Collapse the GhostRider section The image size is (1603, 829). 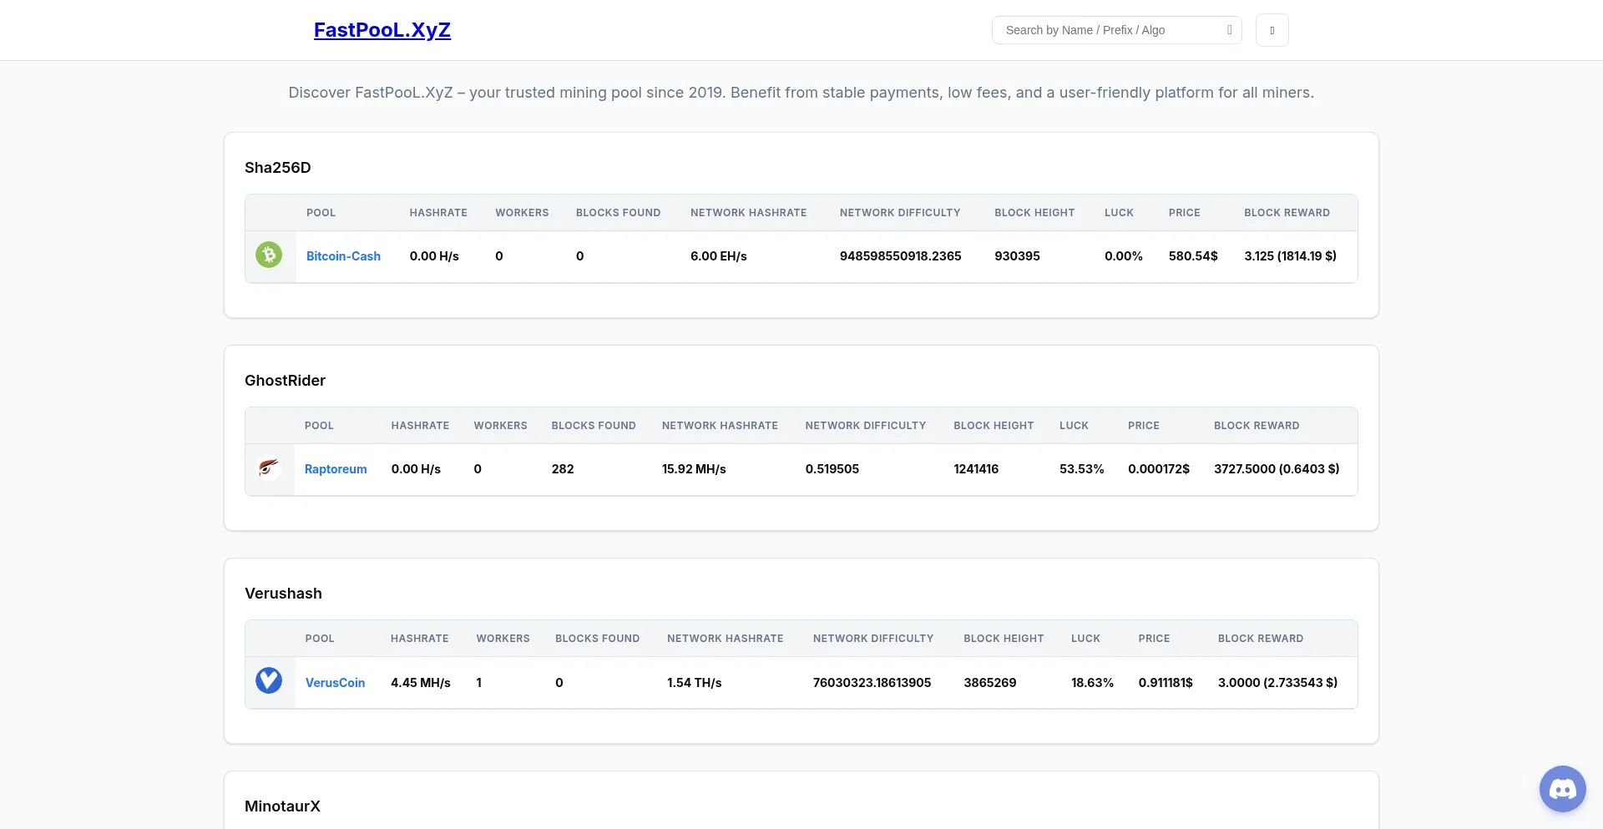point(285,381)
